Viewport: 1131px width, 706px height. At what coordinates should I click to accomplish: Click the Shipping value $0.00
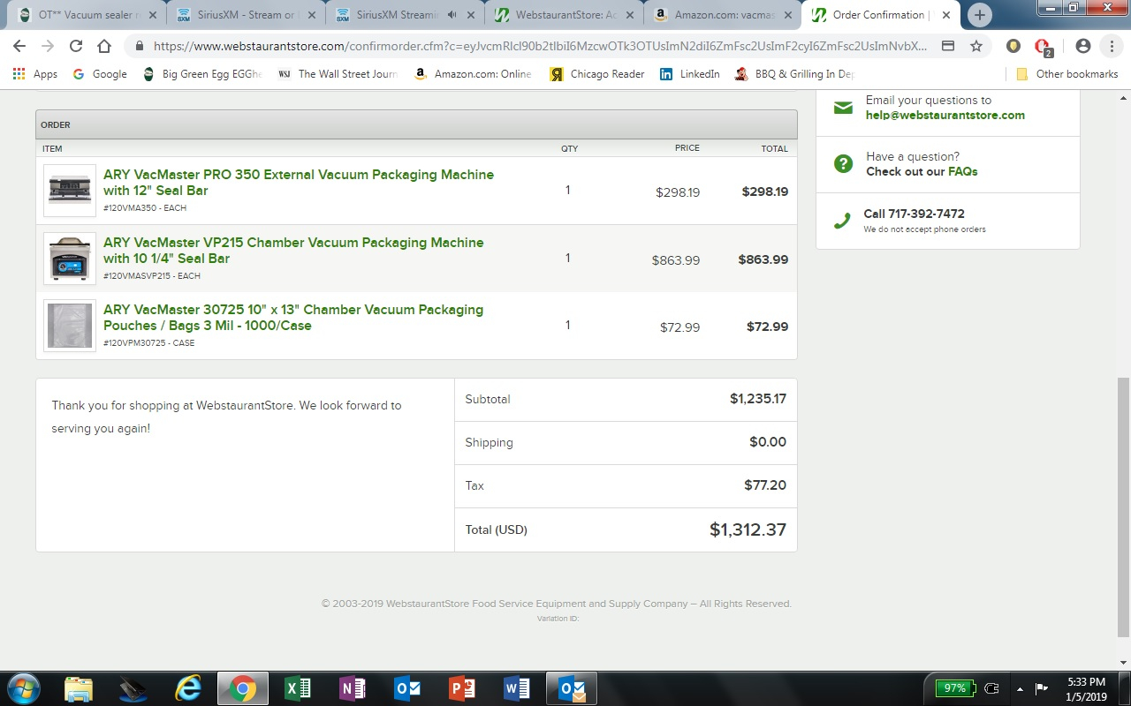(x=768, y=442)
